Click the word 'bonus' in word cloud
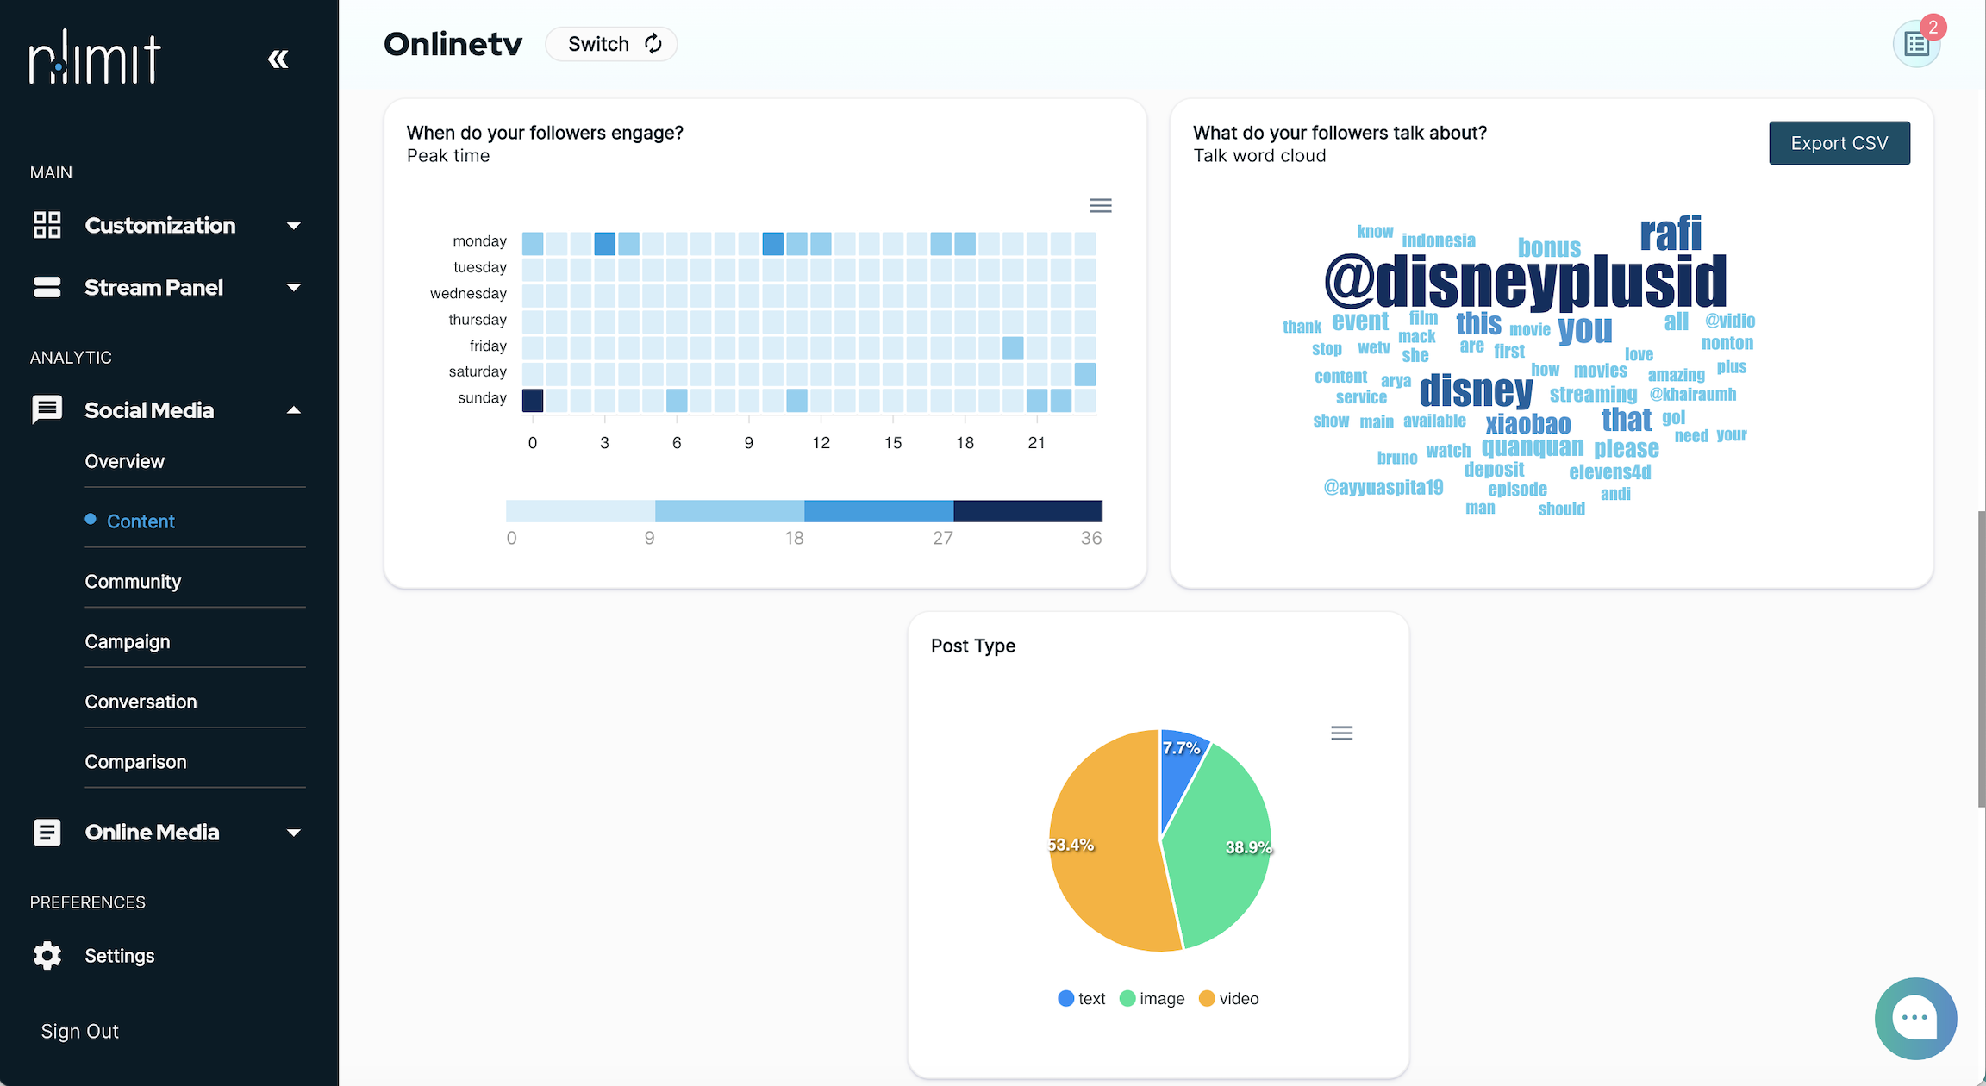 pyautogui.click(x=1549, y=248)
